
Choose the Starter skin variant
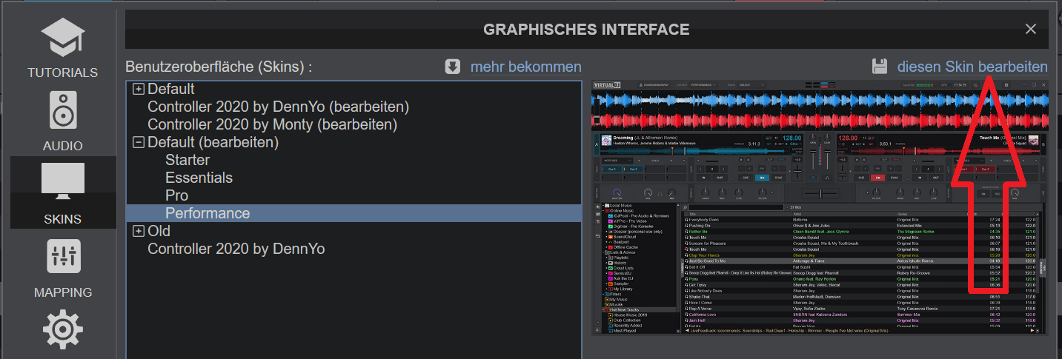(187, 160)
